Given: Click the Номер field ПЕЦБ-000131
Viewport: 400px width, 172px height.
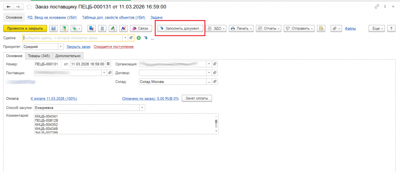Looking at the screenshot, I should click(x=48, y=64).
